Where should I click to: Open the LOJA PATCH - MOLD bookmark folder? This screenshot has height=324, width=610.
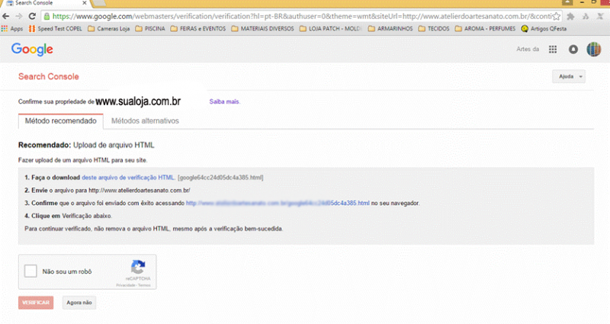[331, 29]
